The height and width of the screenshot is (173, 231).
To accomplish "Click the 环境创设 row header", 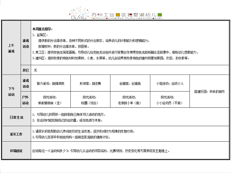I will pos(16,151).
